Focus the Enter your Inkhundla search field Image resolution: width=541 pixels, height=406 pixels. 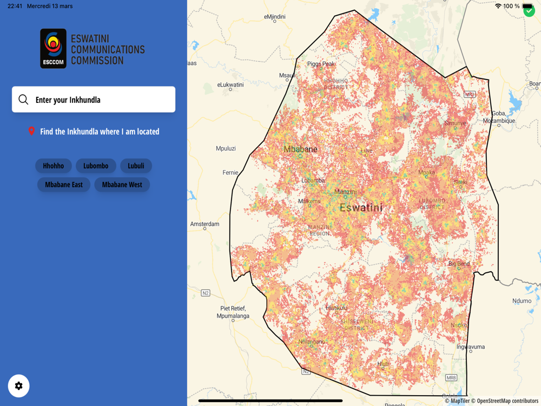click(x=94, y=100)
